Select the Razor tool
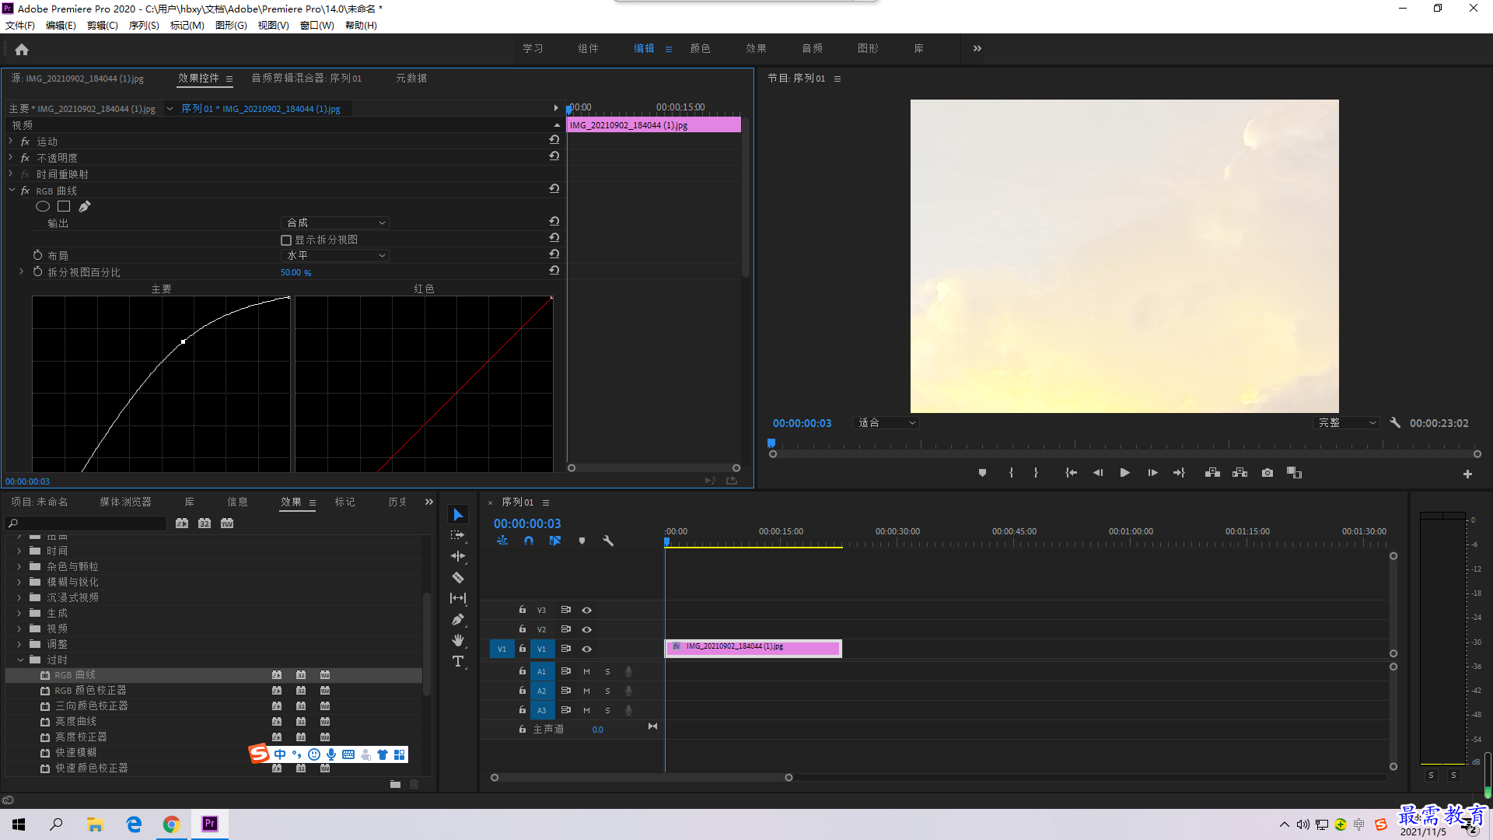The image size is (1493, 840). click(x=458, y=577)
